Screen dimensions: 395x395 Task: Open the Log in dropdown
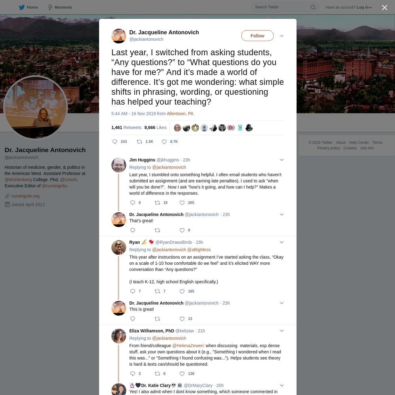pyautogui.click(x=364, y=7)
